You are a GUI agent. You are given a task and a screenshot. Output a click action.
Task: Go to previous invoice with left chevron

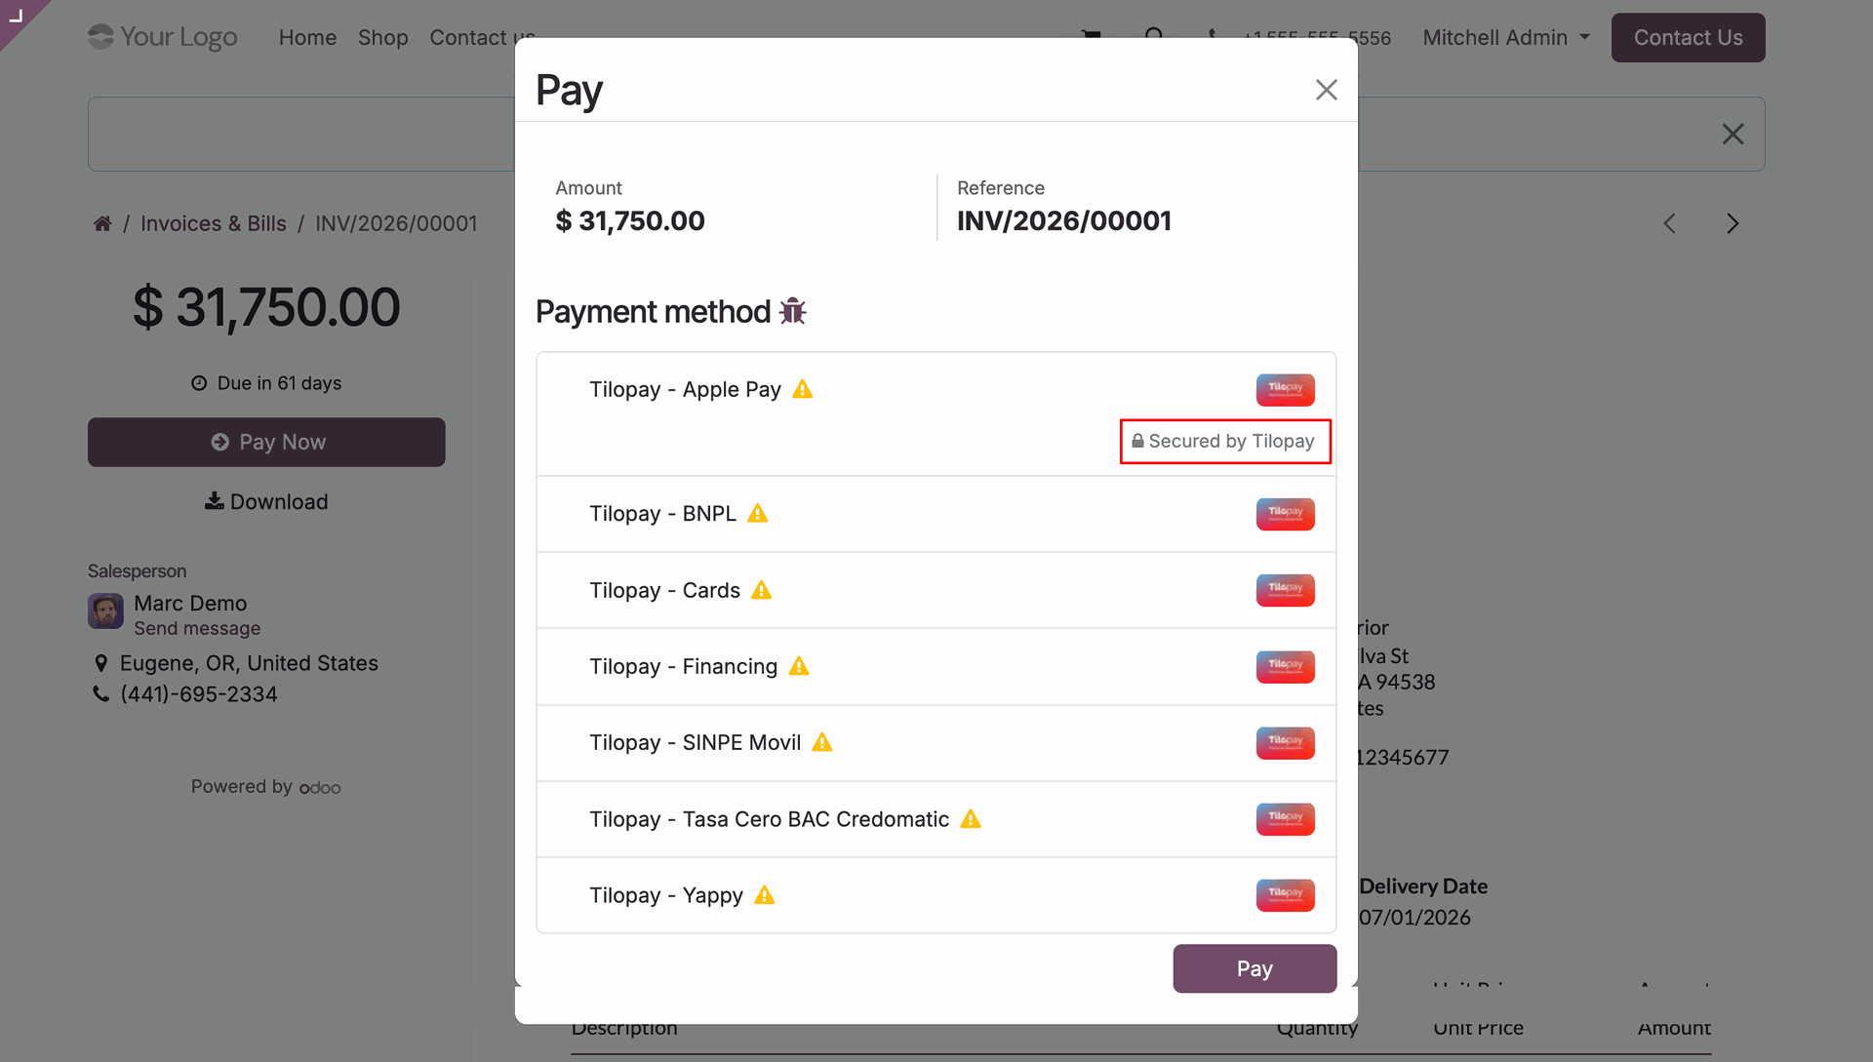pyautogui.click(x=1670, y=223)
